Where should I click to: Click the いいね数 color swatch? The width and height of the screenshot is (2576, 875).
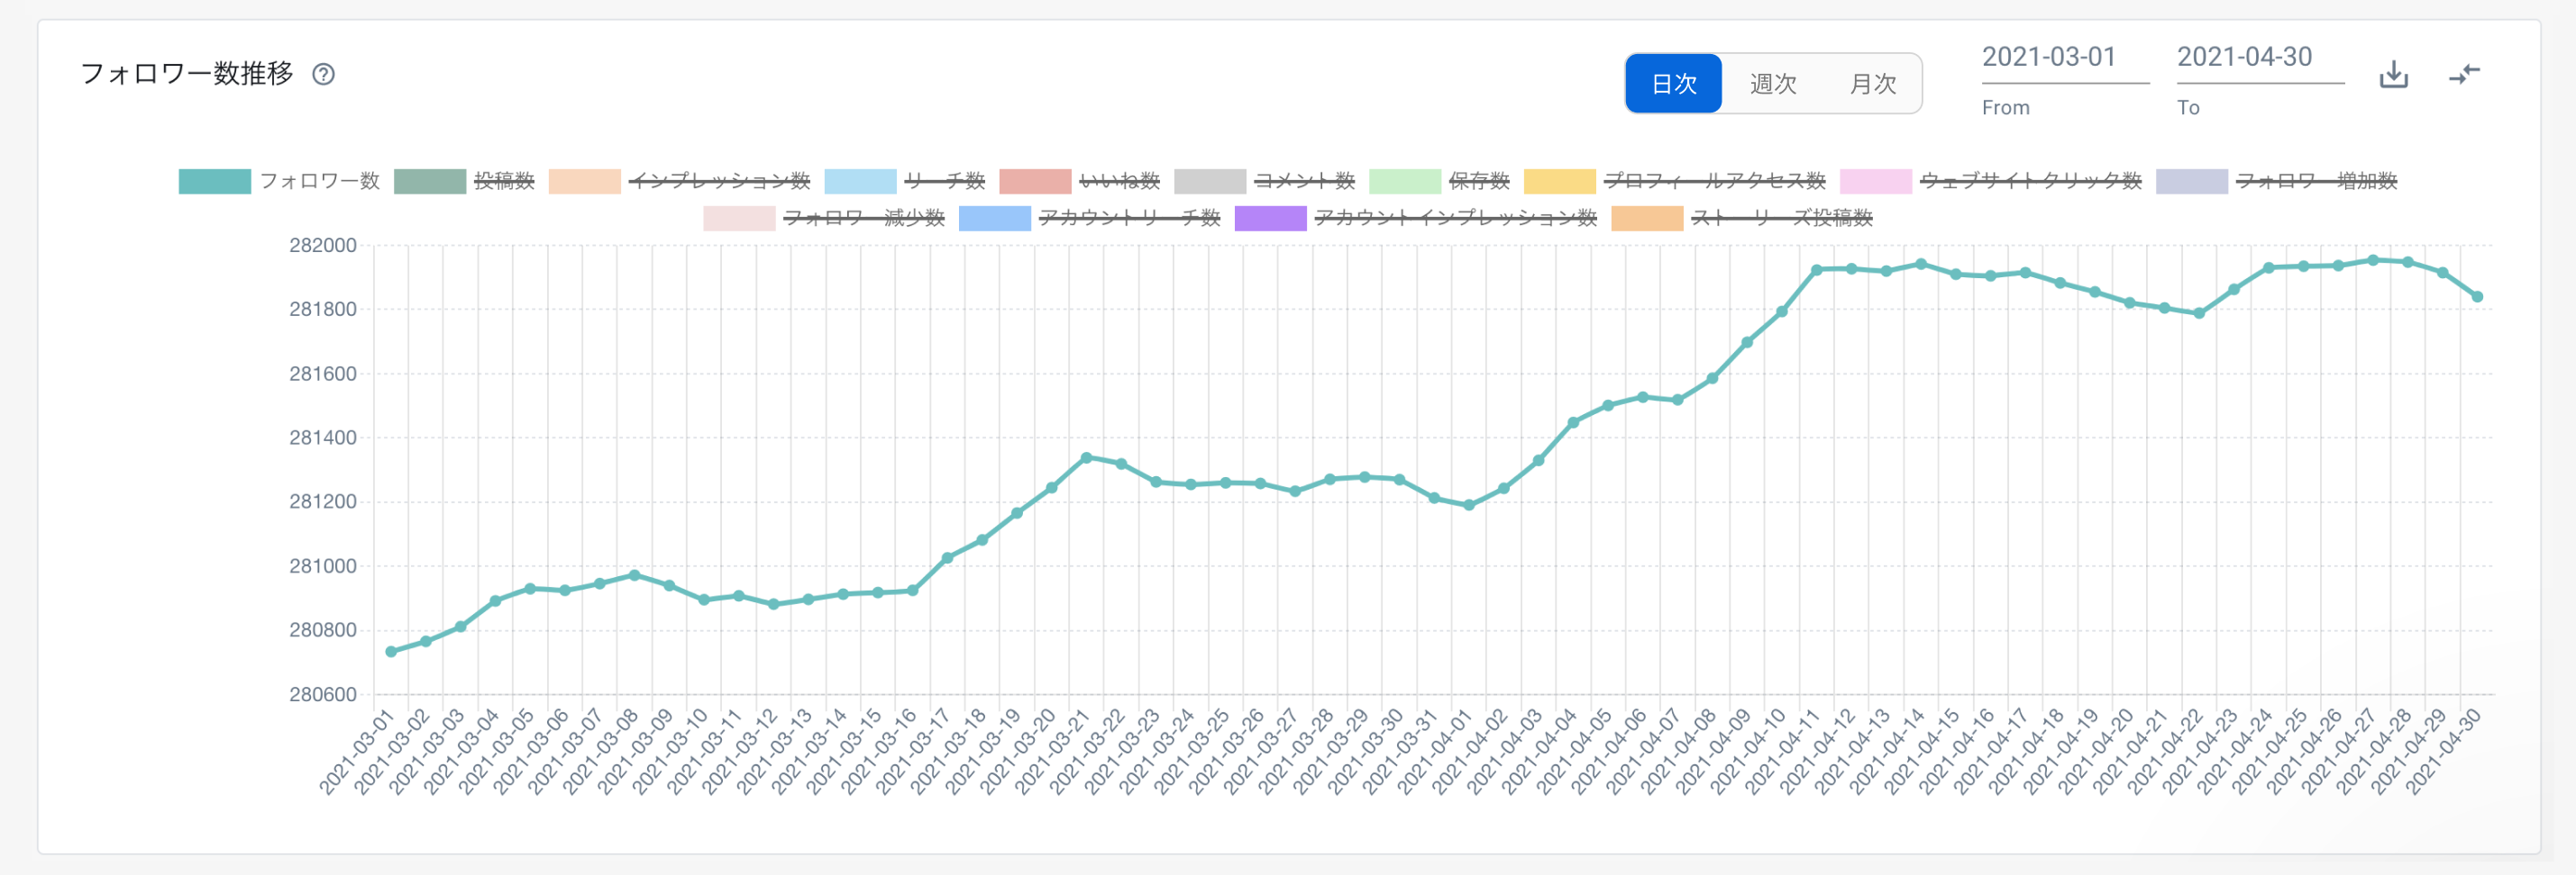pos(1035,181)
